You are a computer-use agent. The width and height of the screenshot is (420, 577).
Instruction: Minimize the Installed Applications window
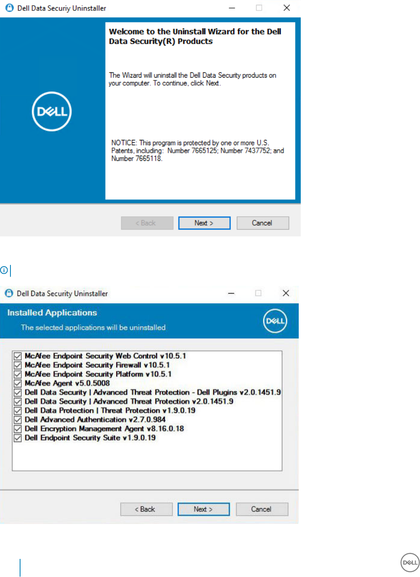(231, 293)
